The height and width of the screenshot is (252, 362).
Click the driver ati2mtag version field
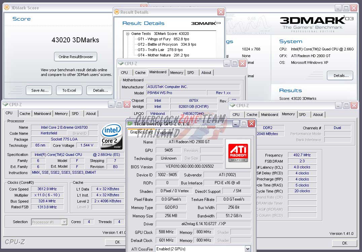pos(204,224)
